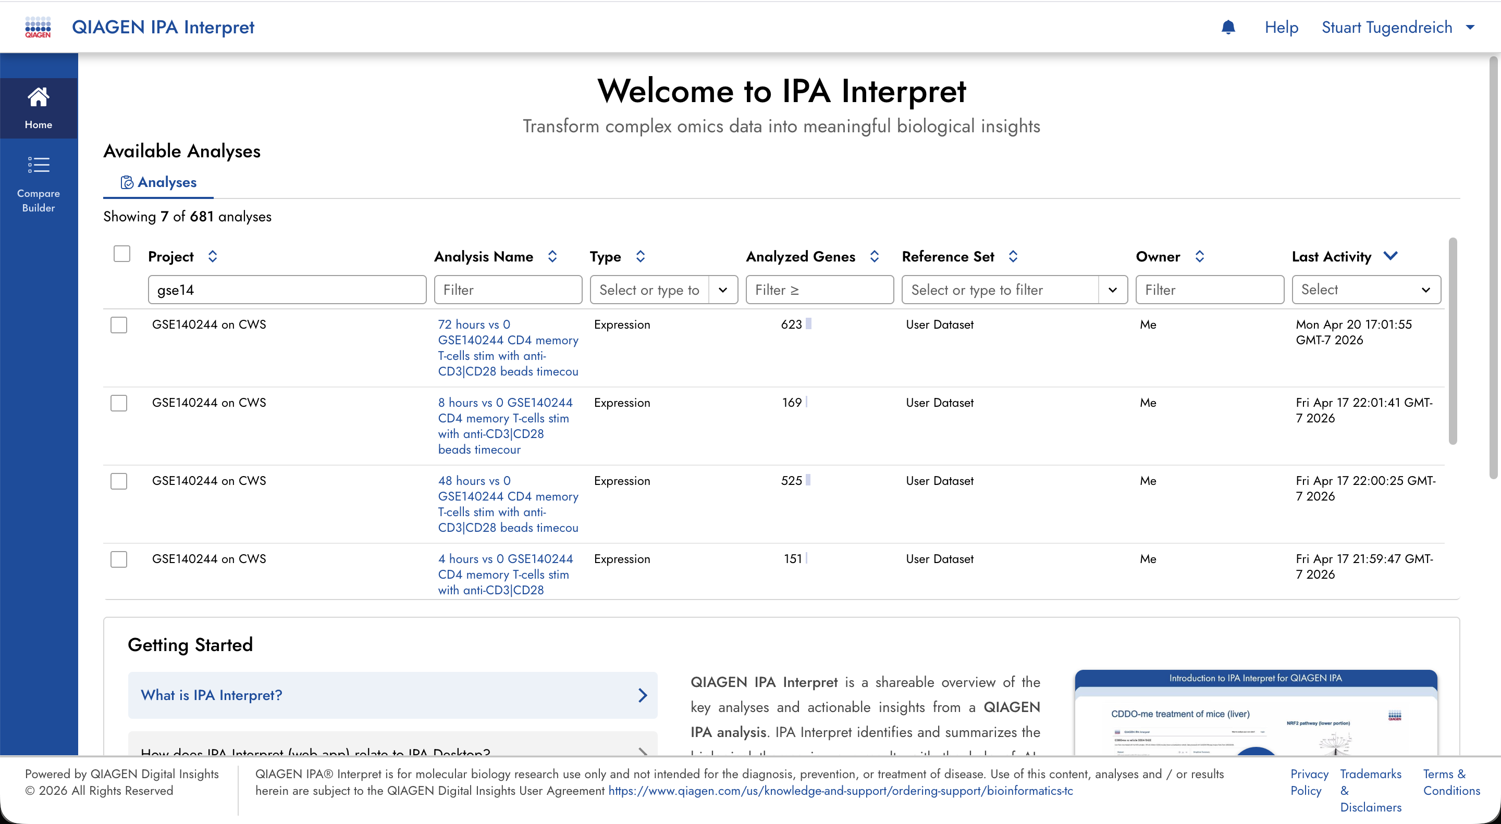Image resolution: width=1501 pixels, height=824 pixels.
Task: Click the 525 analyzed genes value
Action: pyautogui.click(x=791, y=480)
